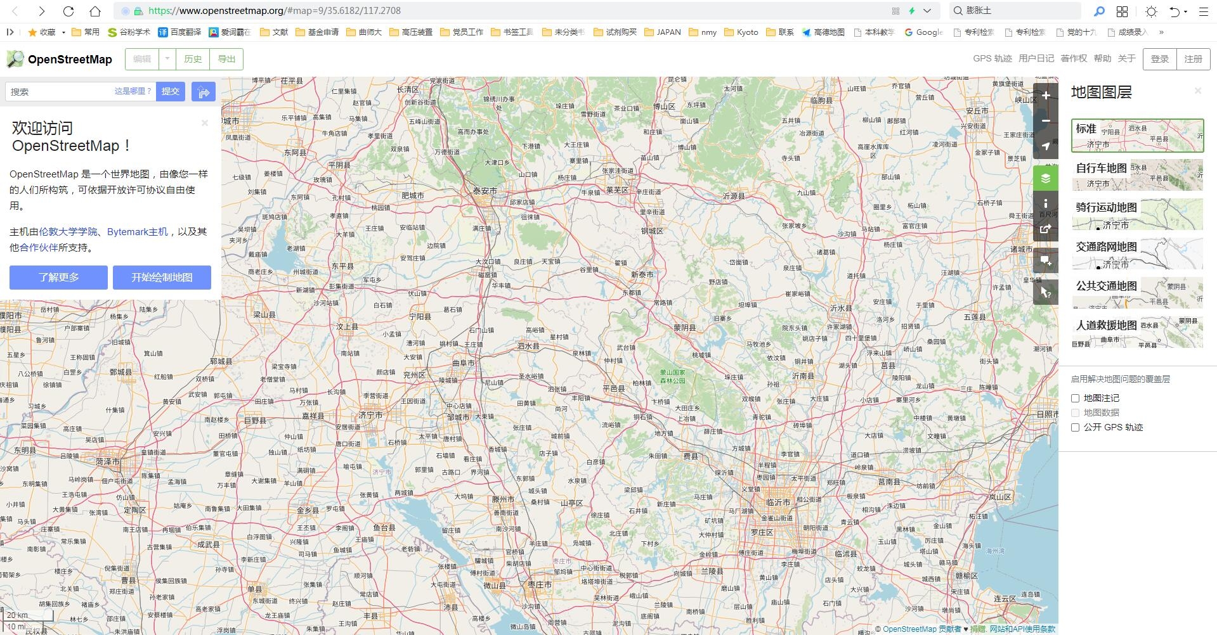Click the map zoom out minus button
1217x635 pixels.
(x=1045, y=120)
